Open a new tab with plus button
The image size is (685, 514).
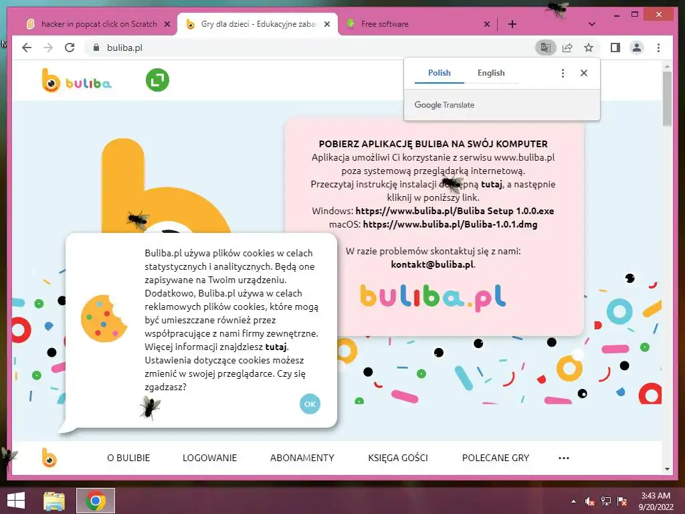coord(512,24)
